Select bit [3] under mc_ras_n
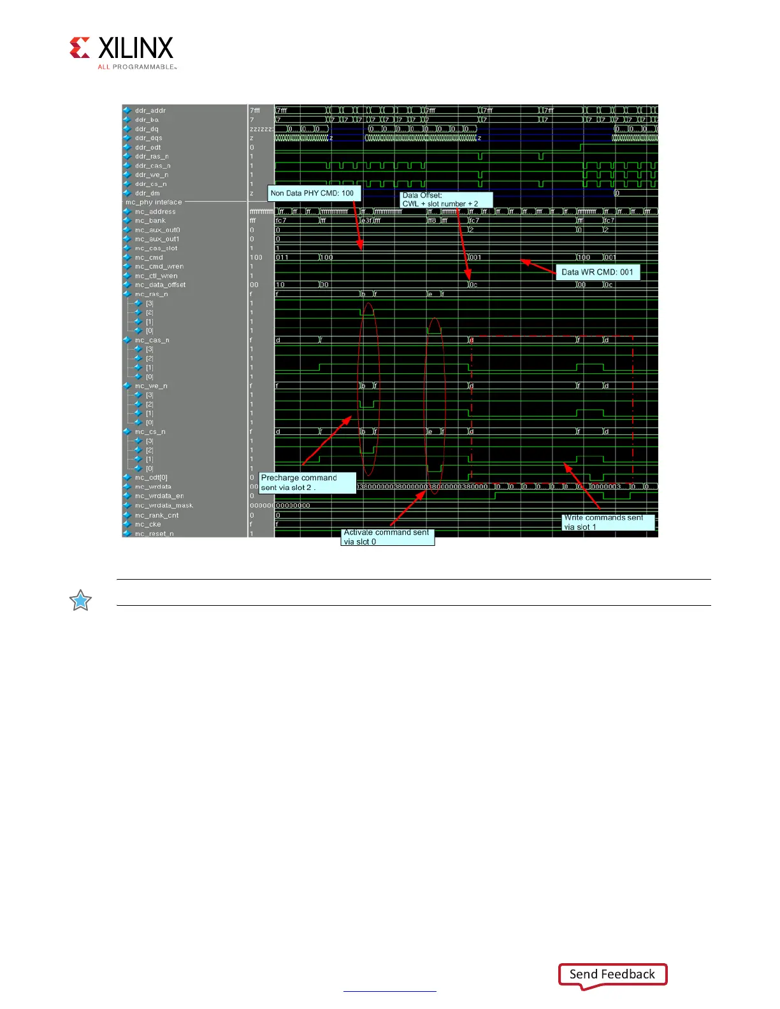This screenshot has width=780, height=1009. point(150,303)
